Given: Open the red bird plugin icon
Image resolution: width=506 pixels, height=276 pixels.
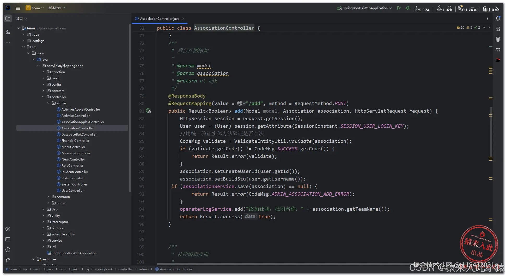Looking at the screenshot, I should 498,60.
